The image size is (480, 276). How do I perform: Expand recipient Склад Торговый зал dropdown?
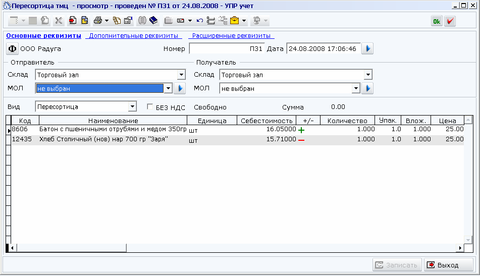point(368,75)
